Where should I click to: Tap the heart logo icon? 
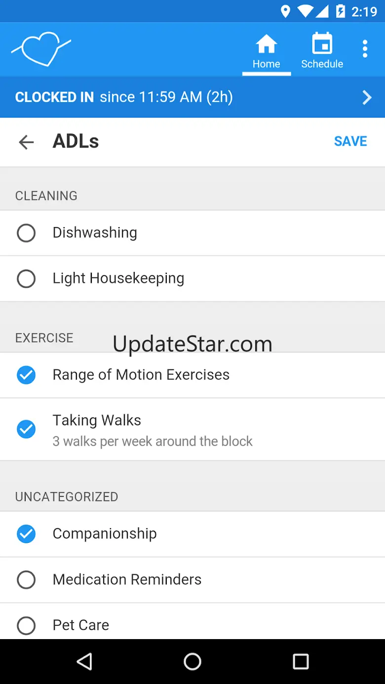click(x=41, y=48)
